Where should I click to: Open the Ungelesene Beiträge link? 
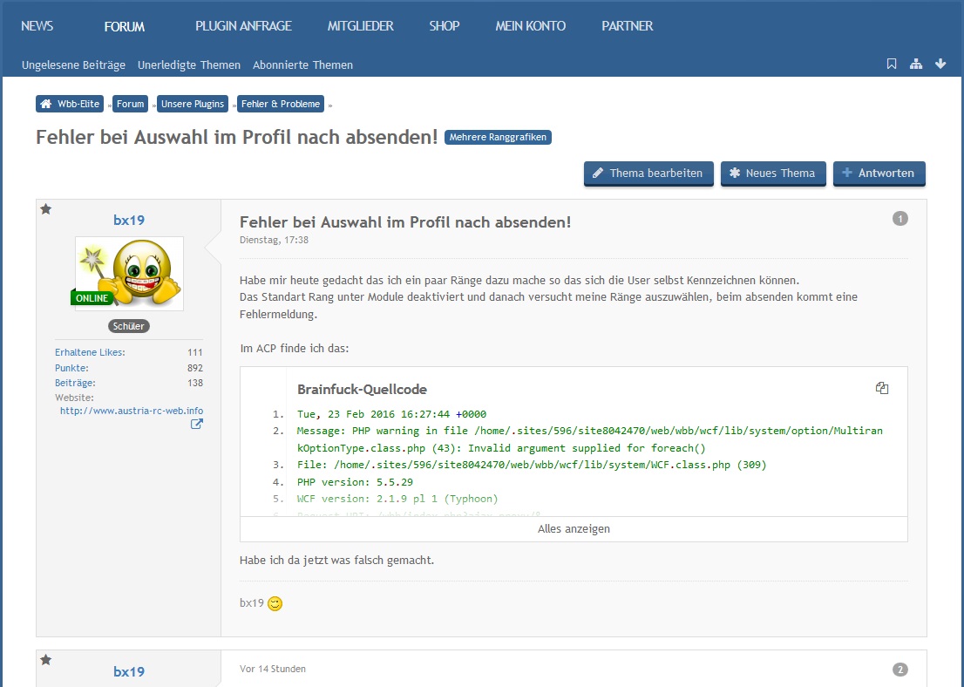point(73,65)
